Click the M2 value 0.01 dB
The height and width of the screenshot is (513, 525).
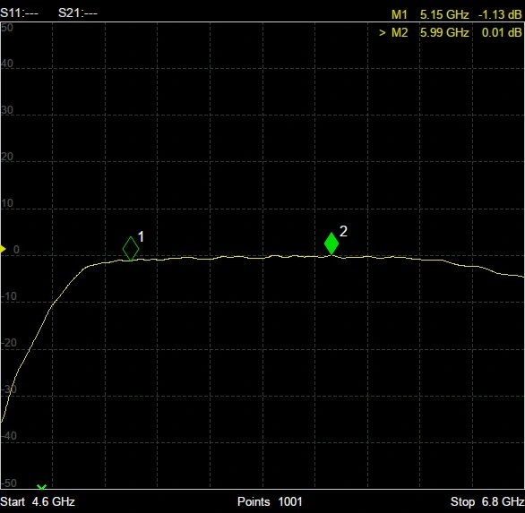tap(502, 32)
